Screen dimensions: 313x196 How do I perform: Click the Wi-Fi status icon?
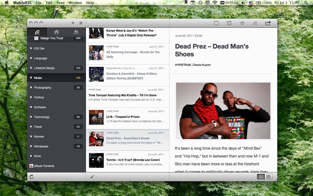coord(215,3)
